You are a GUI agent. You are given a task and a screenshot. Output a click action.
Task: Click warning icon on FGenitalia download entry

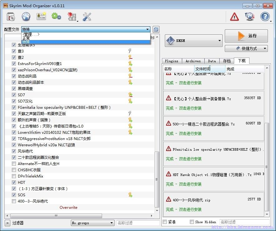coord(169,148)
